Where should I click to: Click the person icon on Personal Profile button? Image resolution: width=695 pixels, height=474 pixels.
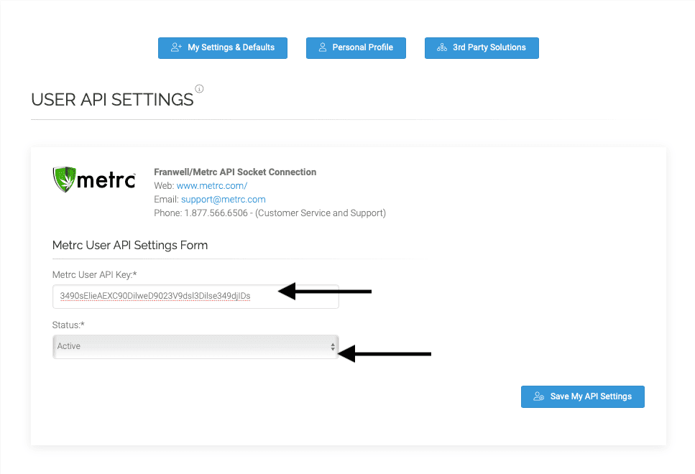[323, 47]
